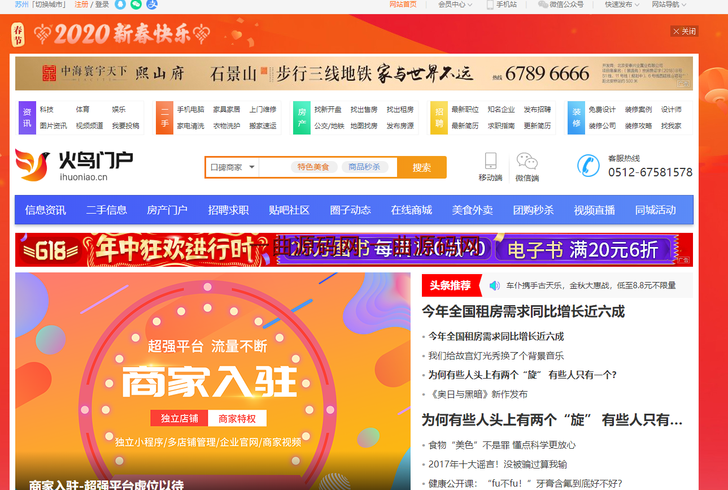Open the 招聘求职 nav tab

point(228,210)
